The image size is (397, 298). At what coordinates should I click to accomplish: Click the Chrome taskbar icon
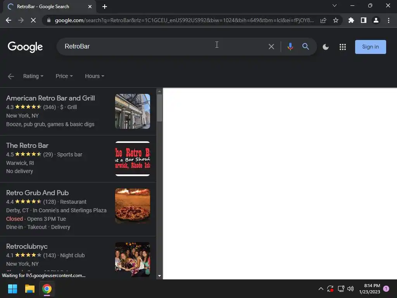(47, 289)
